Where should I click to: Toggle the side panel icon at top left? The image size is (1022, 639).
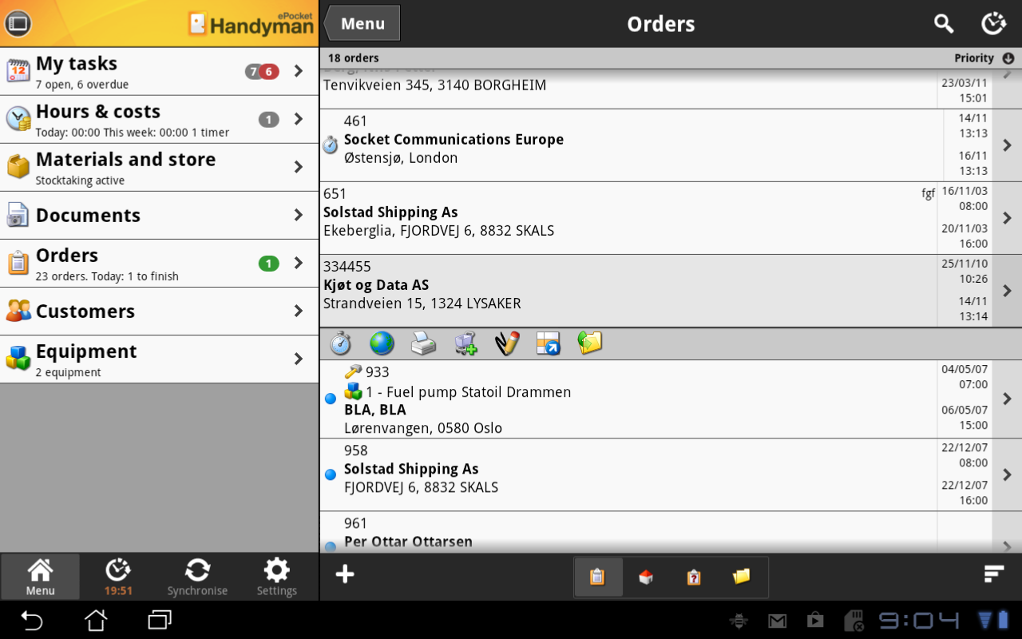click(17, 24)
